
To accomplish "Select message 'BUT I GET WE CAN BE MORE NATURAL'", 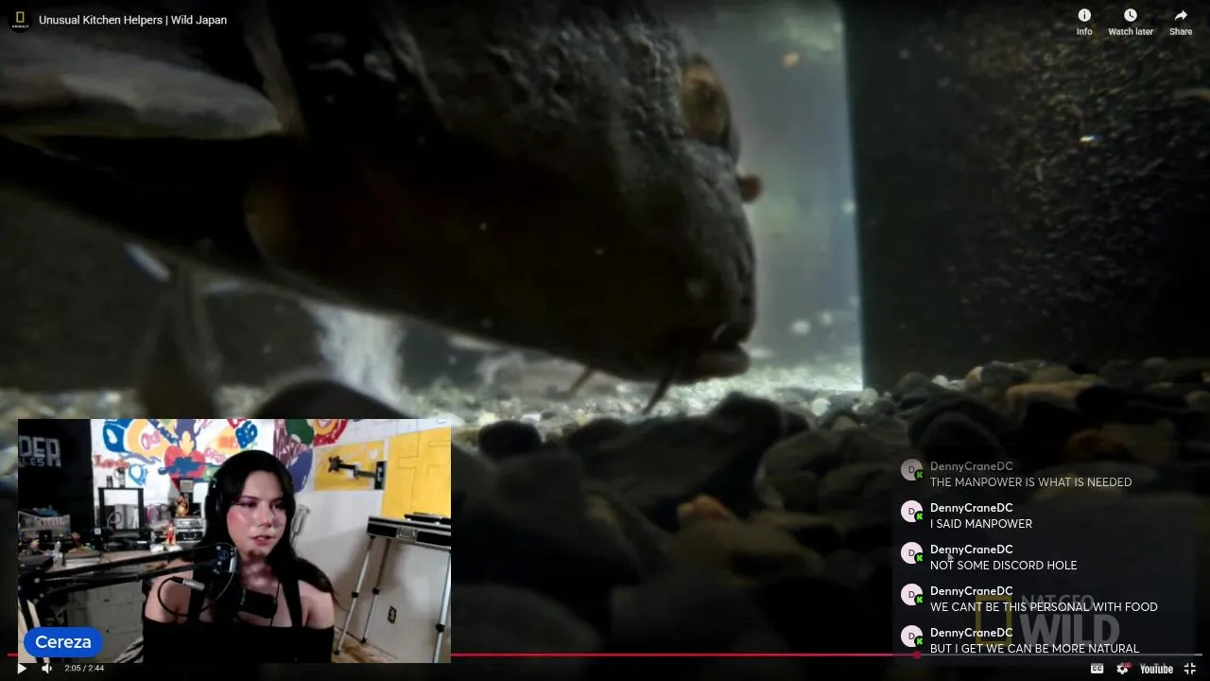I will 1034,649.
